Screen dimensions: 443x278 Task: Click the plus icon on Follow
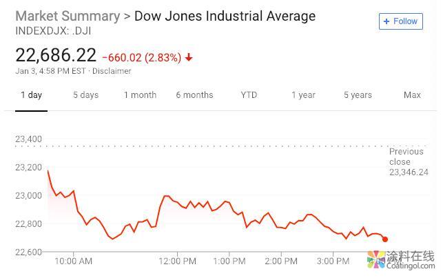[x=387, y=21]
